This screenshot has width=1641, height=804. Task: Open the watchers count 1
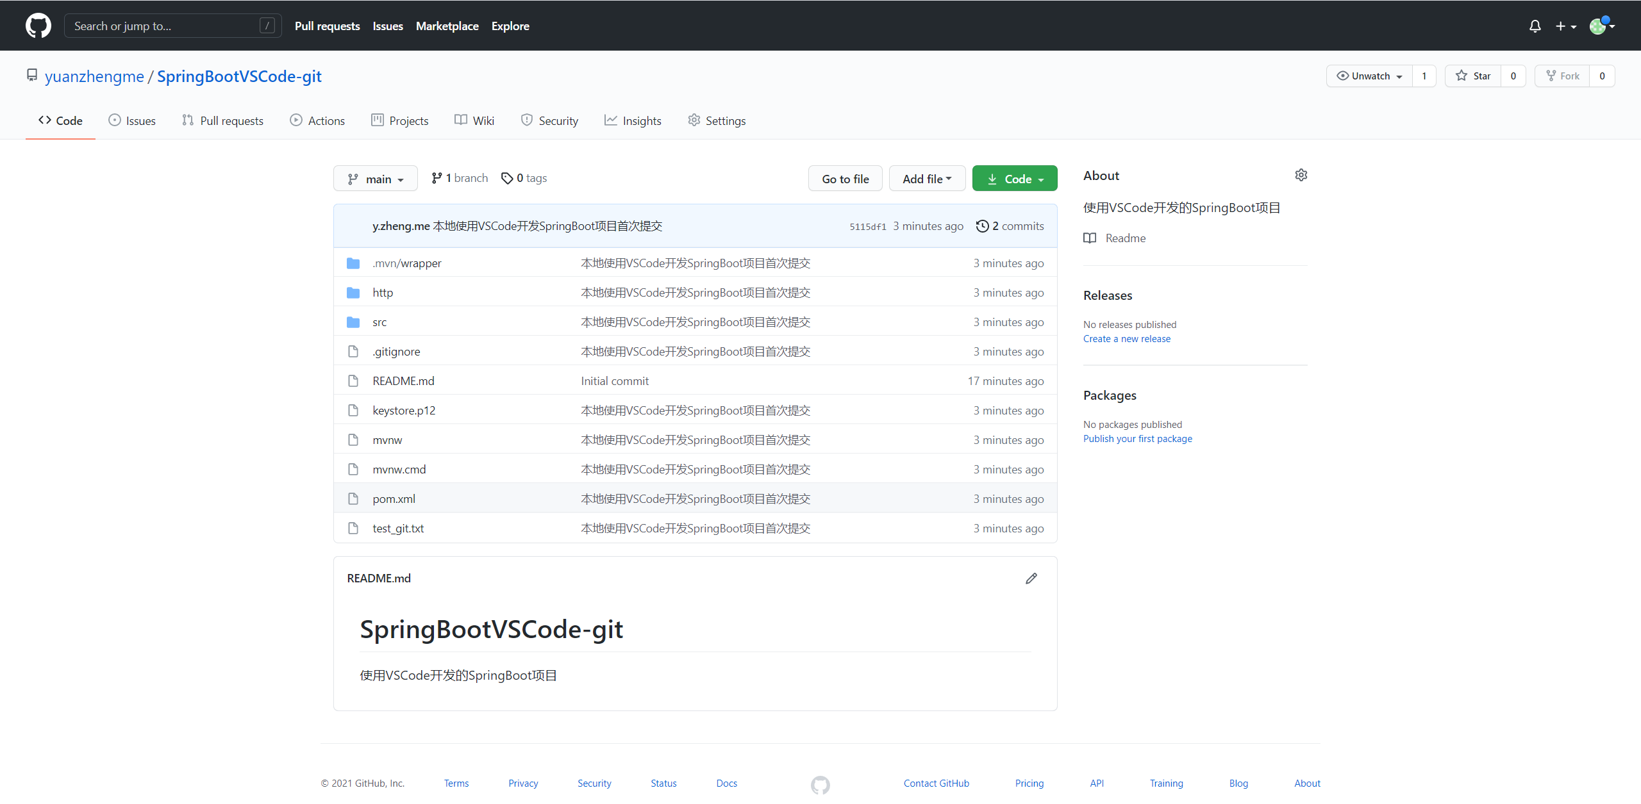[x=1424, y=76]
